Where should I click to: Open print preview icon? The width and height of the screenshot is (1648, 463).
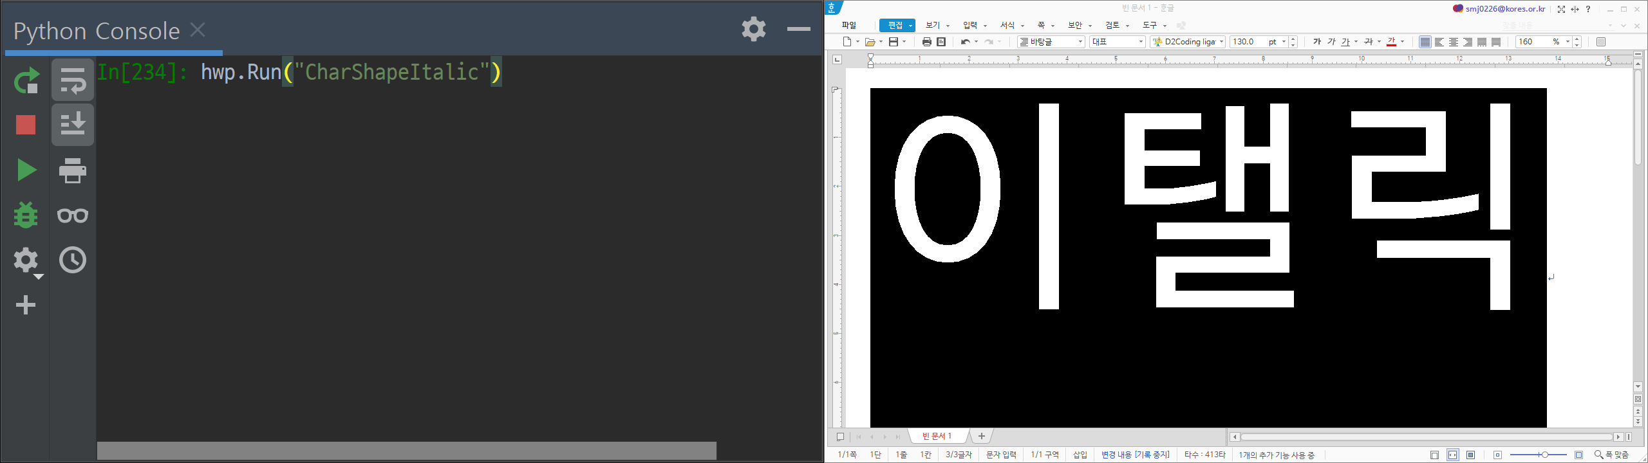(941, 42)
